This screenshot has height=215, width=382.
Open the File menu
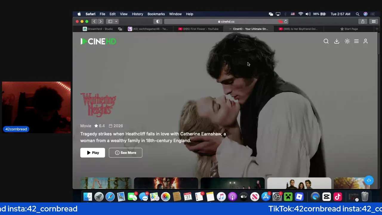102,14
